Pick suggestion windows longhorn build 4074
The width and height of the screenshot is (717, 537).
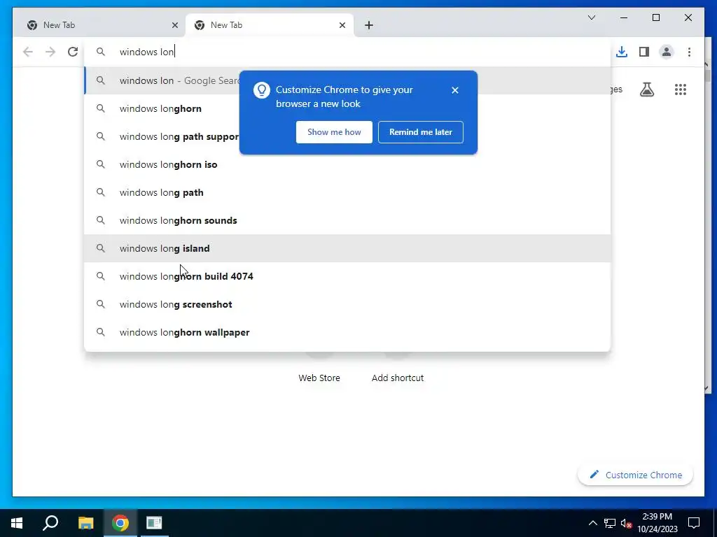pyautogui.click(x=347, y=276)
